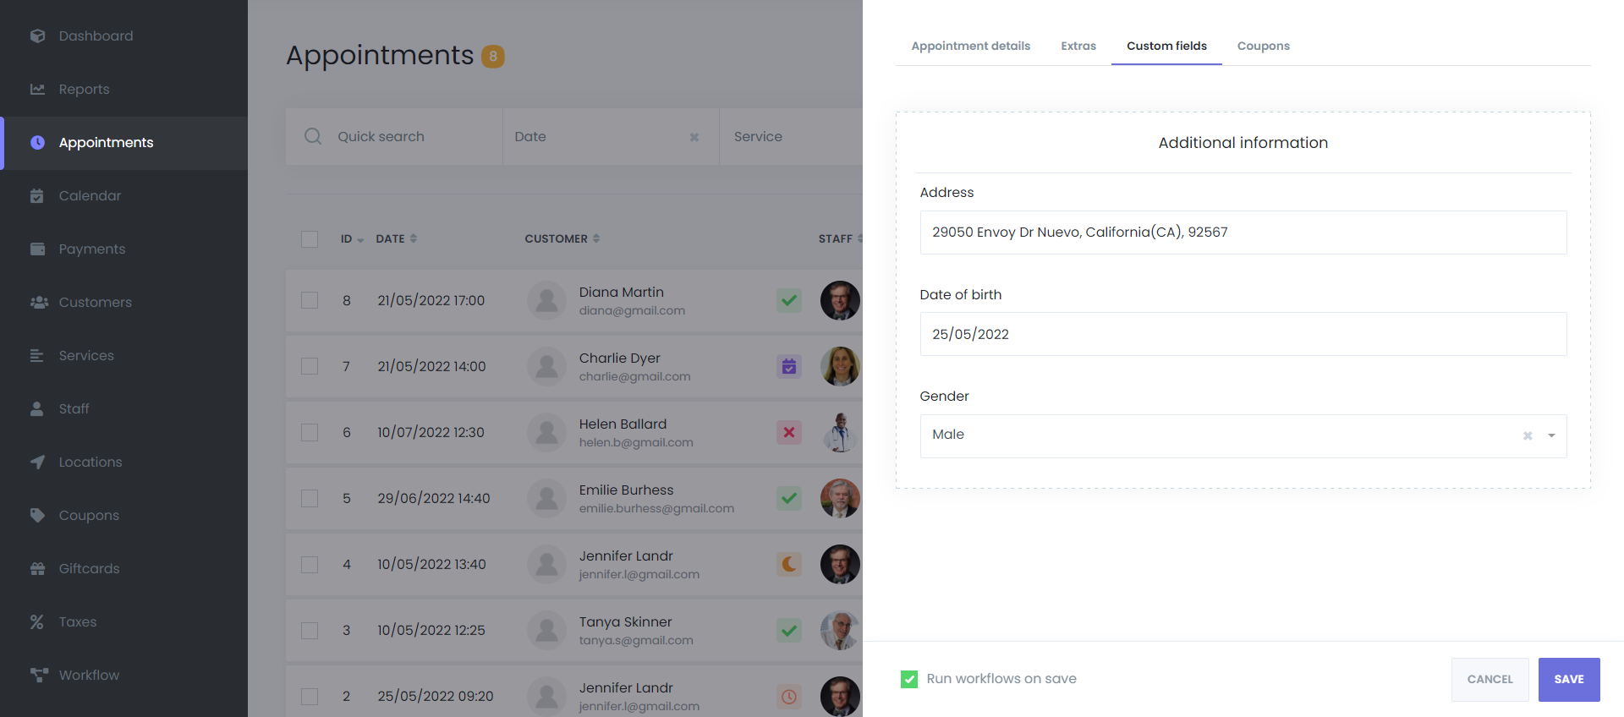Open Coupons via the tag icon
This screenshot has height=717, width=1624.
[x=37, y=515]
